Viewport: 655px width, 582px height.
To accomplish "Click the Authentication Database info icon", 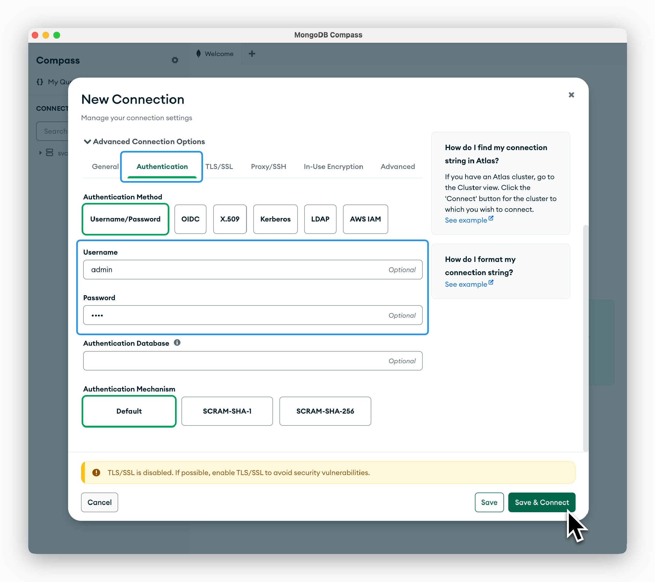I will point(177,342).
